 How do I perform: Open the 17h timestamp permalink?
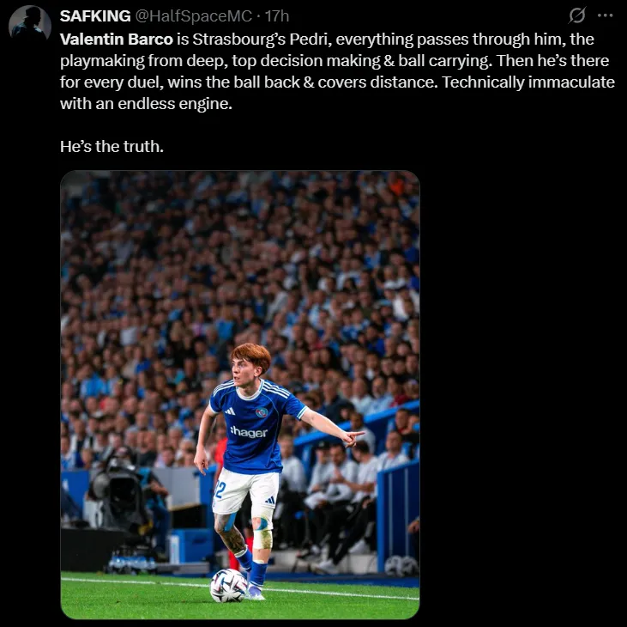point(277,16)
